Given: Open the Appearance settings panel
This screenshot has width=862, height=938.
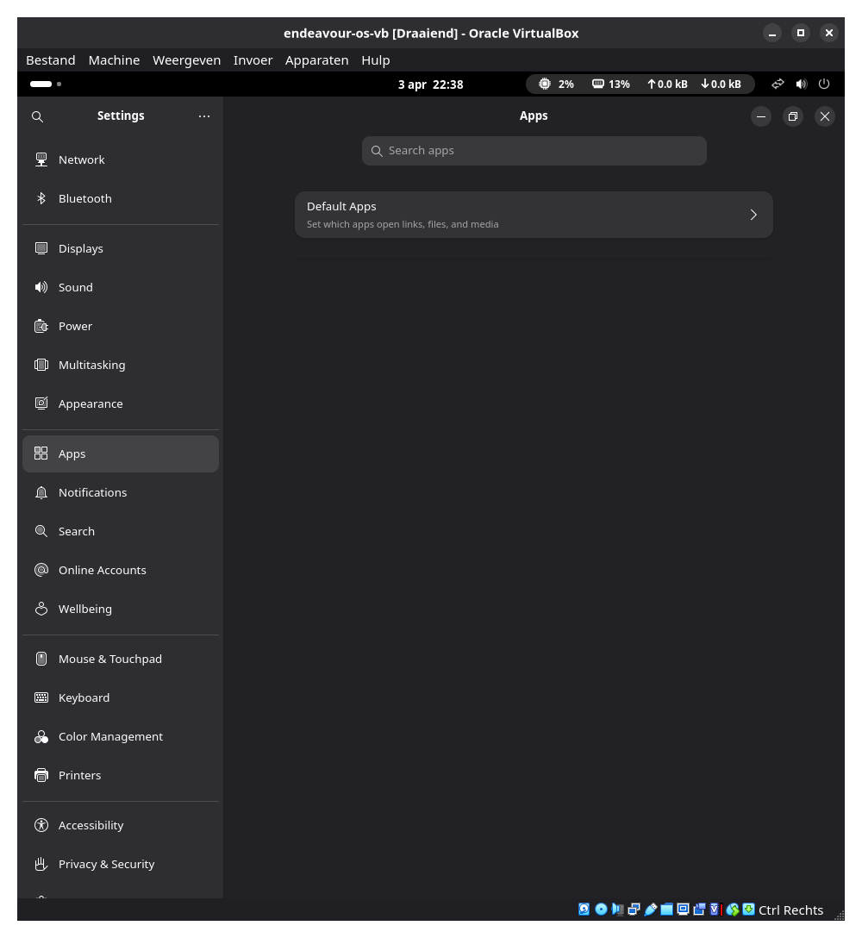Looking at the screenshot, I should coord(91,403).
